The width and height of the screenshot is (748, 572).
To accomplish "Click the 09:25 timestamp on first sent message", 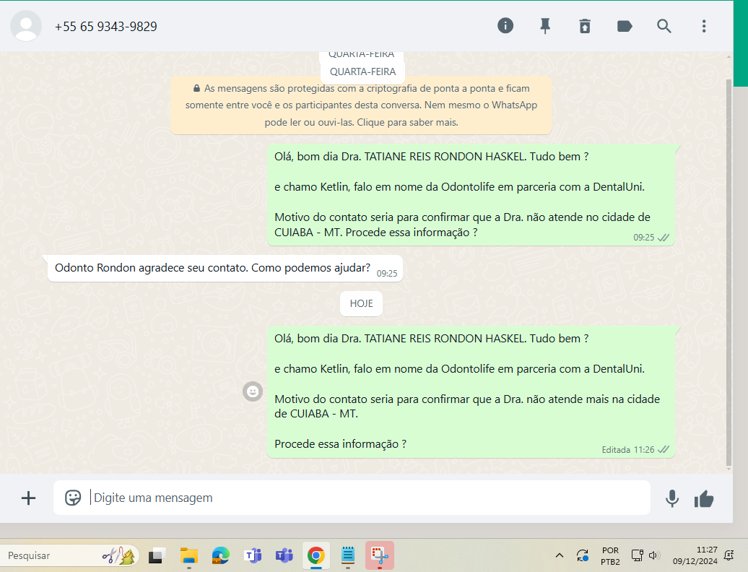I will pos(643,238).
